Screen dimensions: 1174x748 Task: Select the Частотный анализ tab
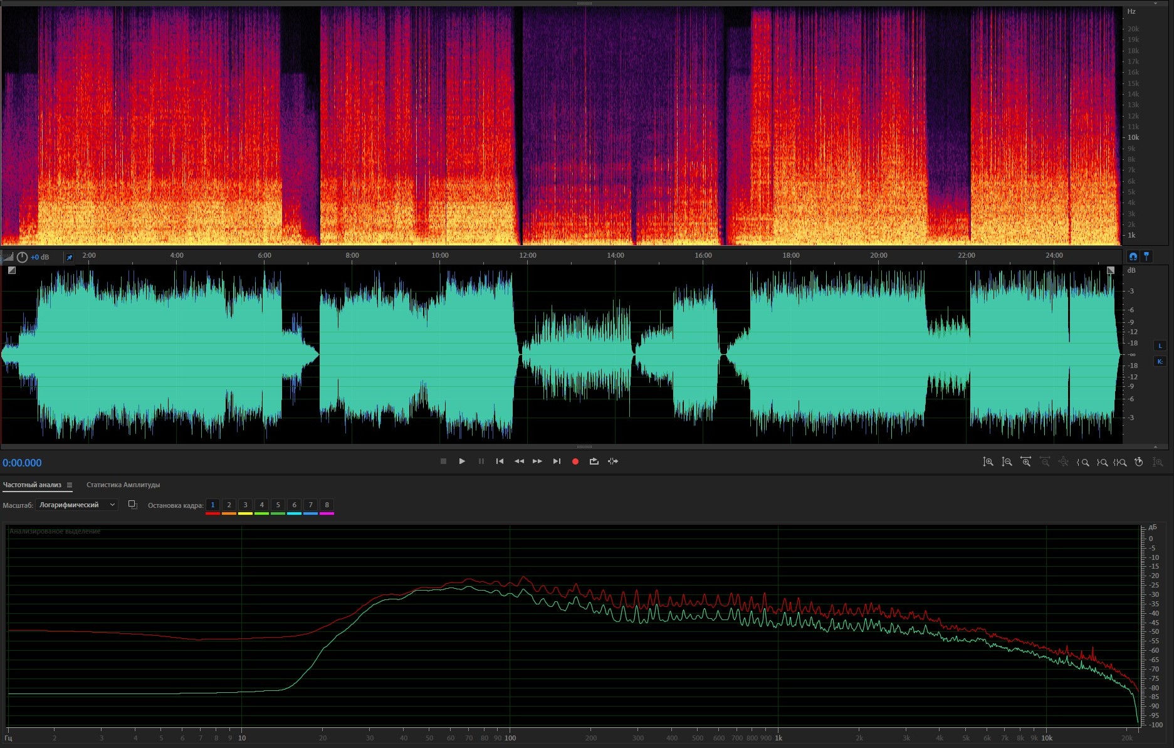point(32,485)
